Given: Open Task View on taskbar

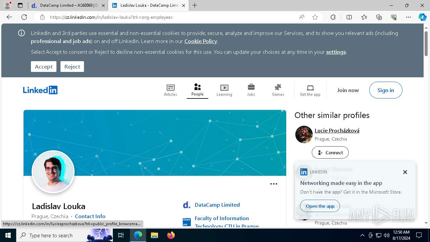Looking at the screenshot, I should [x=121, y=235].
